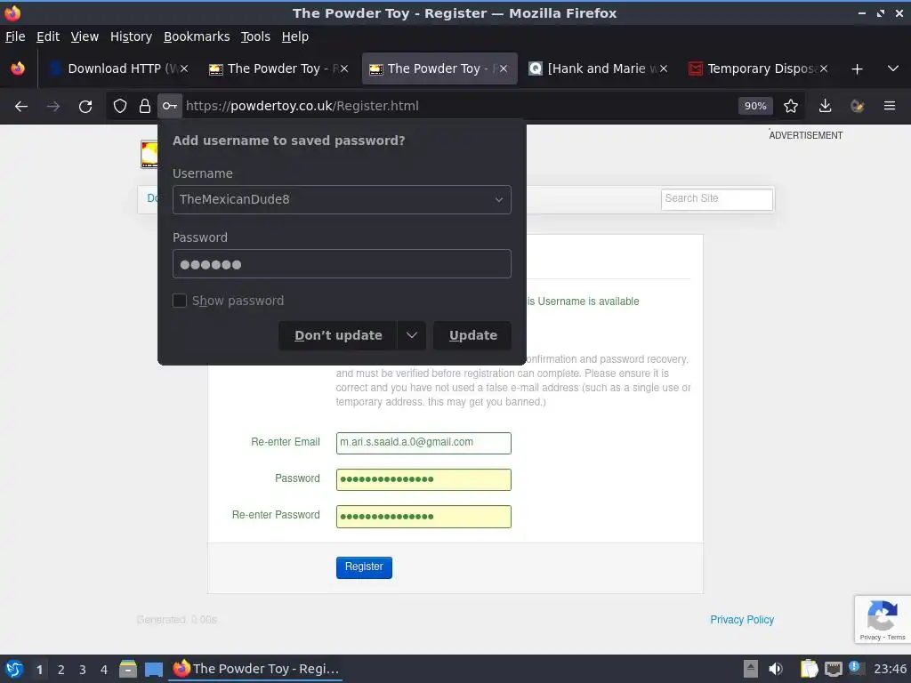The width and height of the screenshot is (911, 683).
Task: Open the network tray icon
Action: tap(833, 669)
